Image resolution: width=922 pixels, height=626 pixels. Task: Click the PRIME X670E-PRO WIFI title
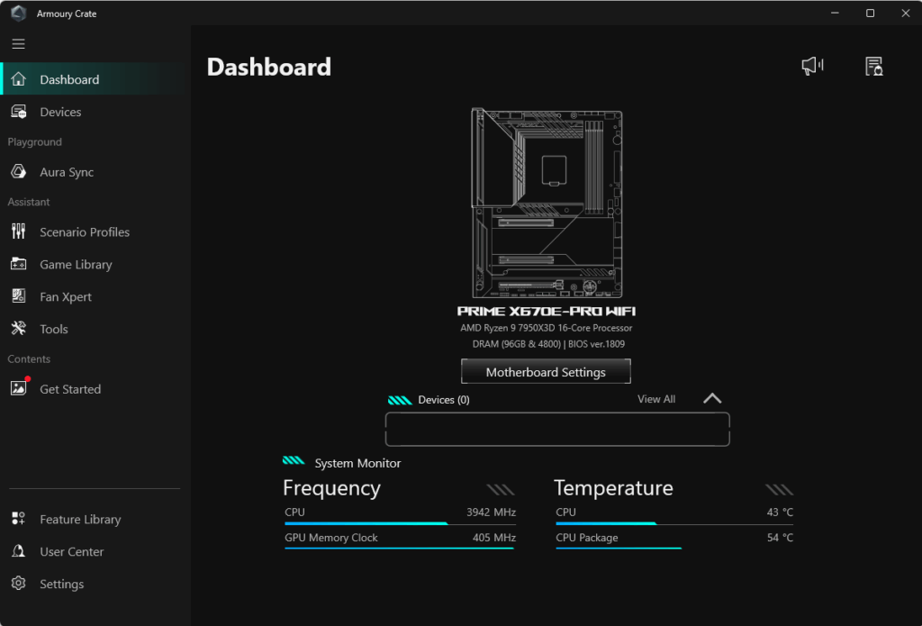pos(547,311)
